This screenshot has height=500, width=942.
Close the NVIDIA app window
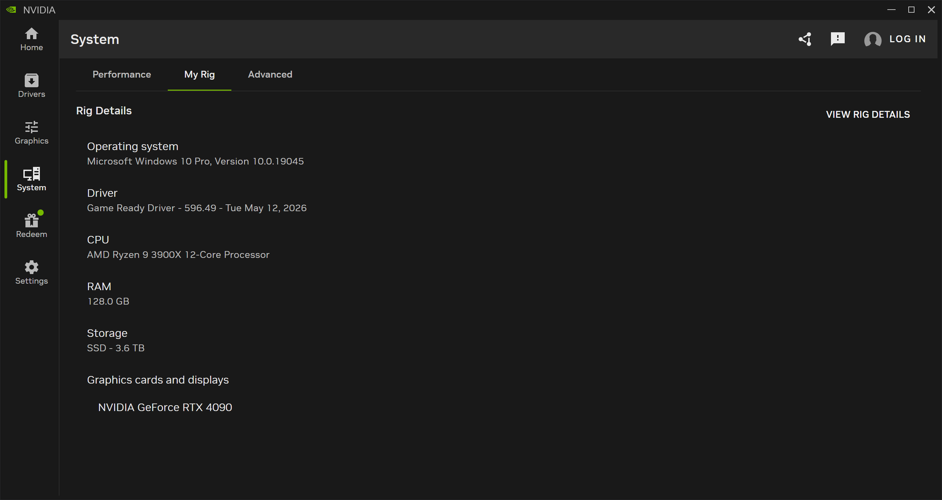931,10
